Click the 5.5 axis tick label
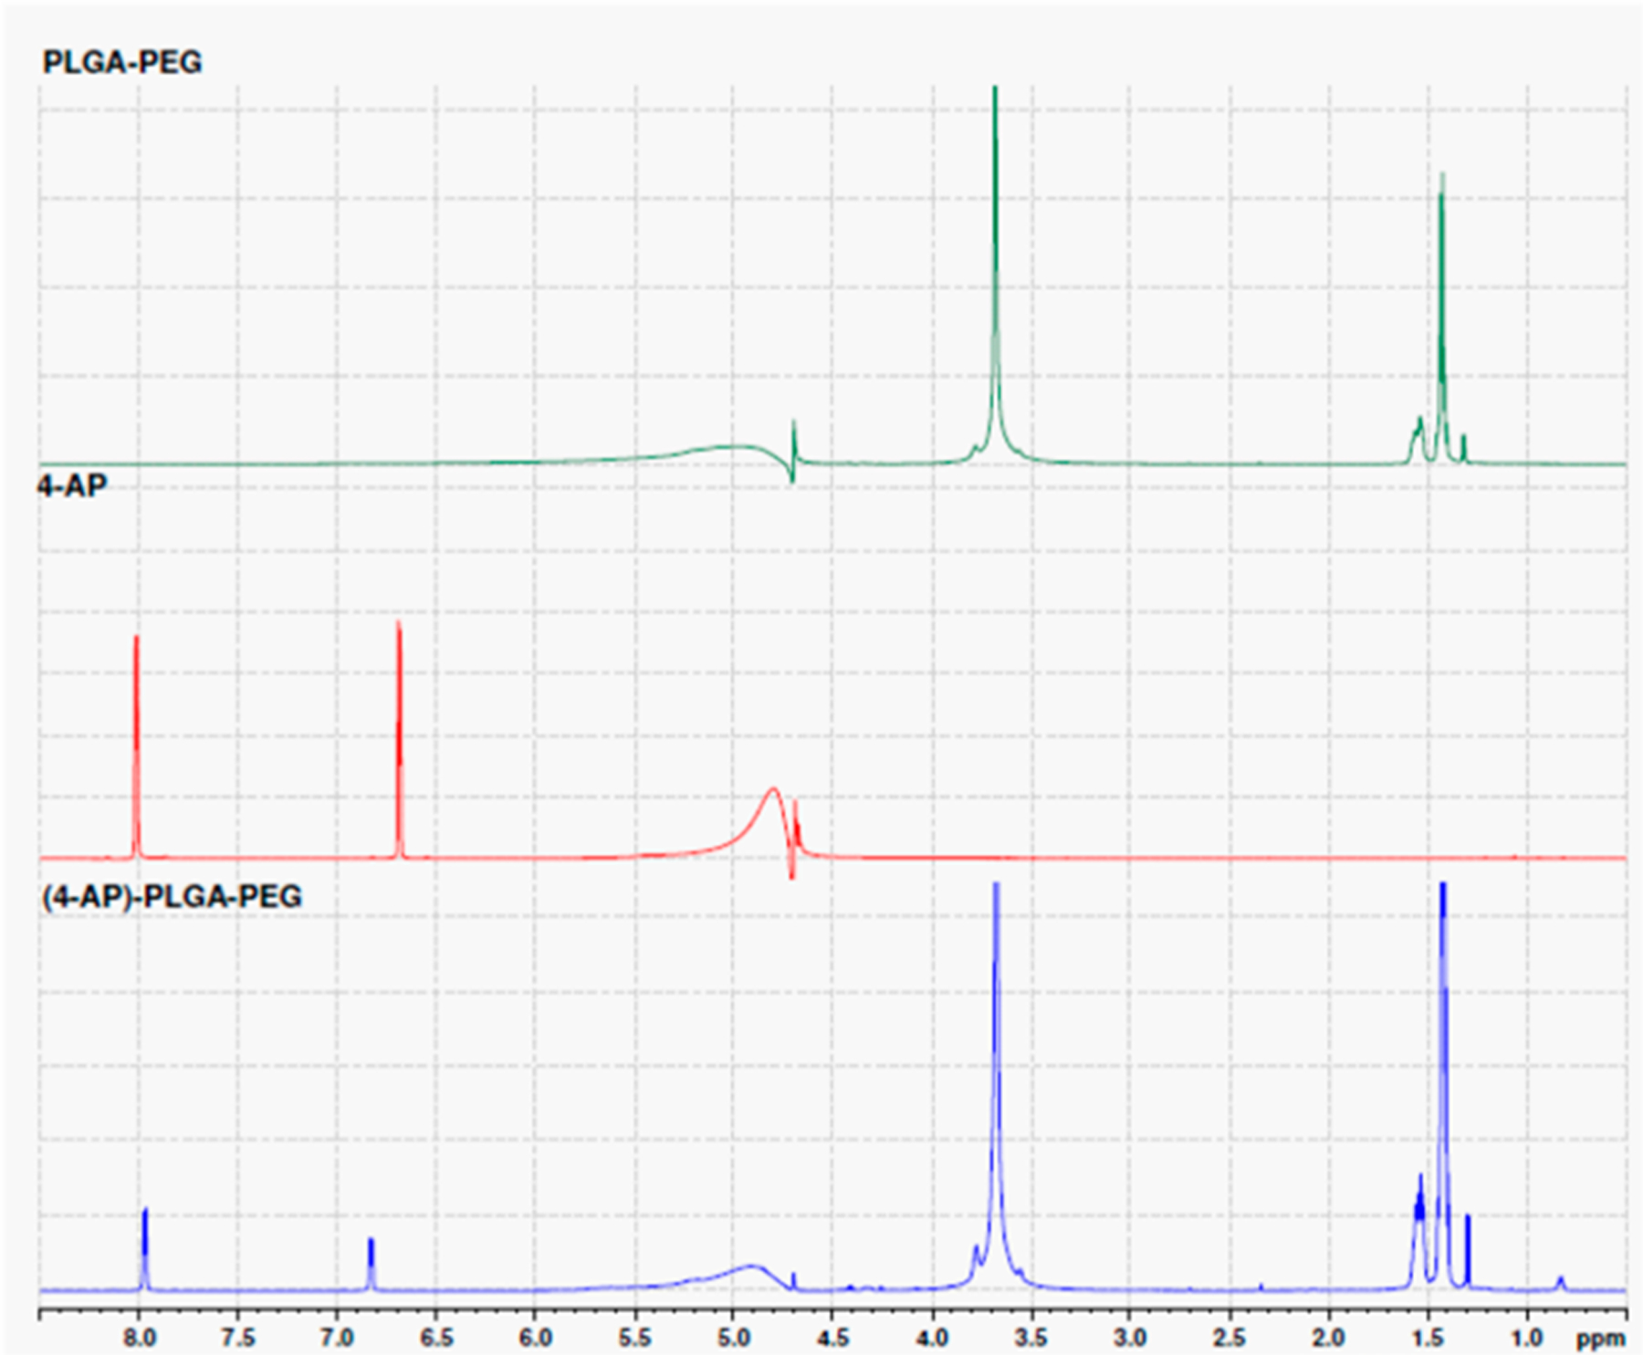The image size is (1643, 1355). coord(635,1338)
